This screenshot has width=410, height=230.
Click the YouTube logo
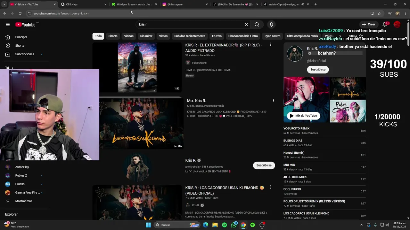pos(25,25)
